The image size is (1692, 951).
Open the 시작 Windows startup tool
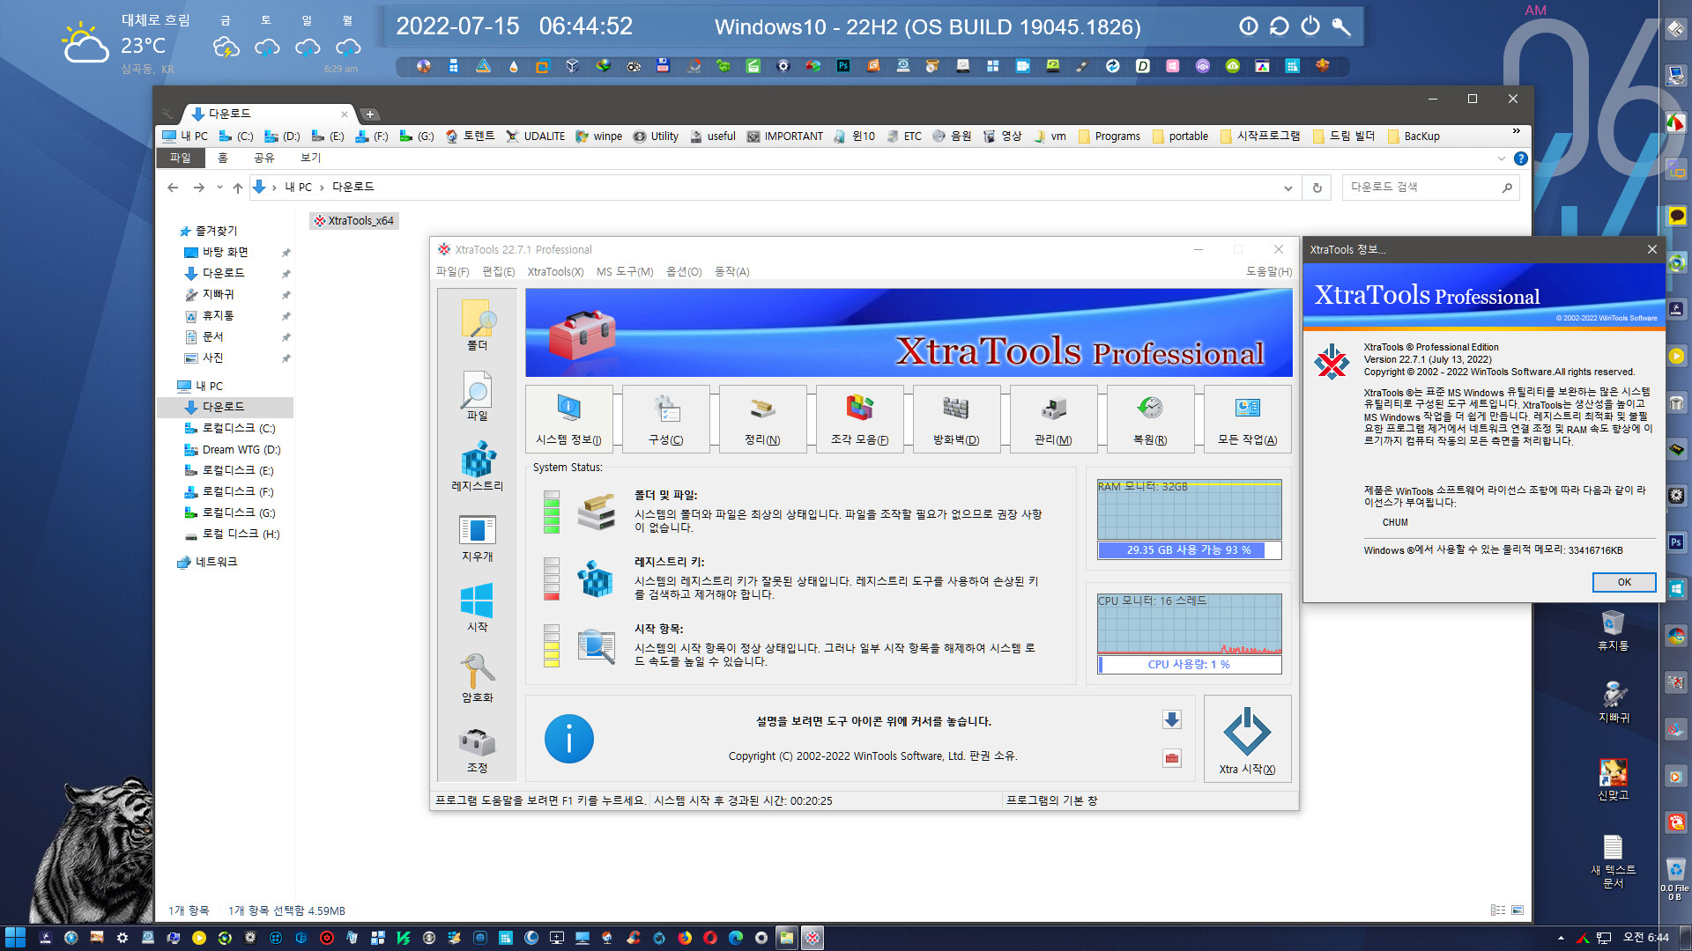(x=478, y=608)
